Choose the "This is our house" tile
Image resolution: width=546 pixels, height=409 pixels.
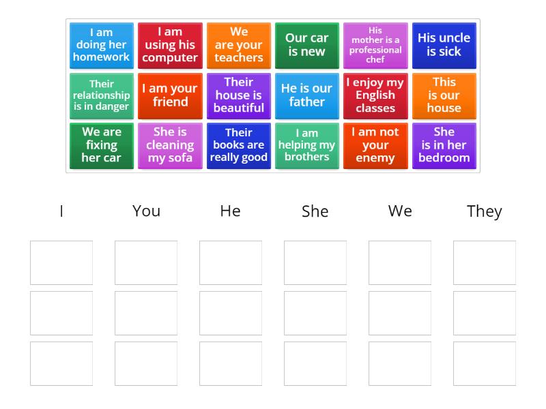[444, 96]
